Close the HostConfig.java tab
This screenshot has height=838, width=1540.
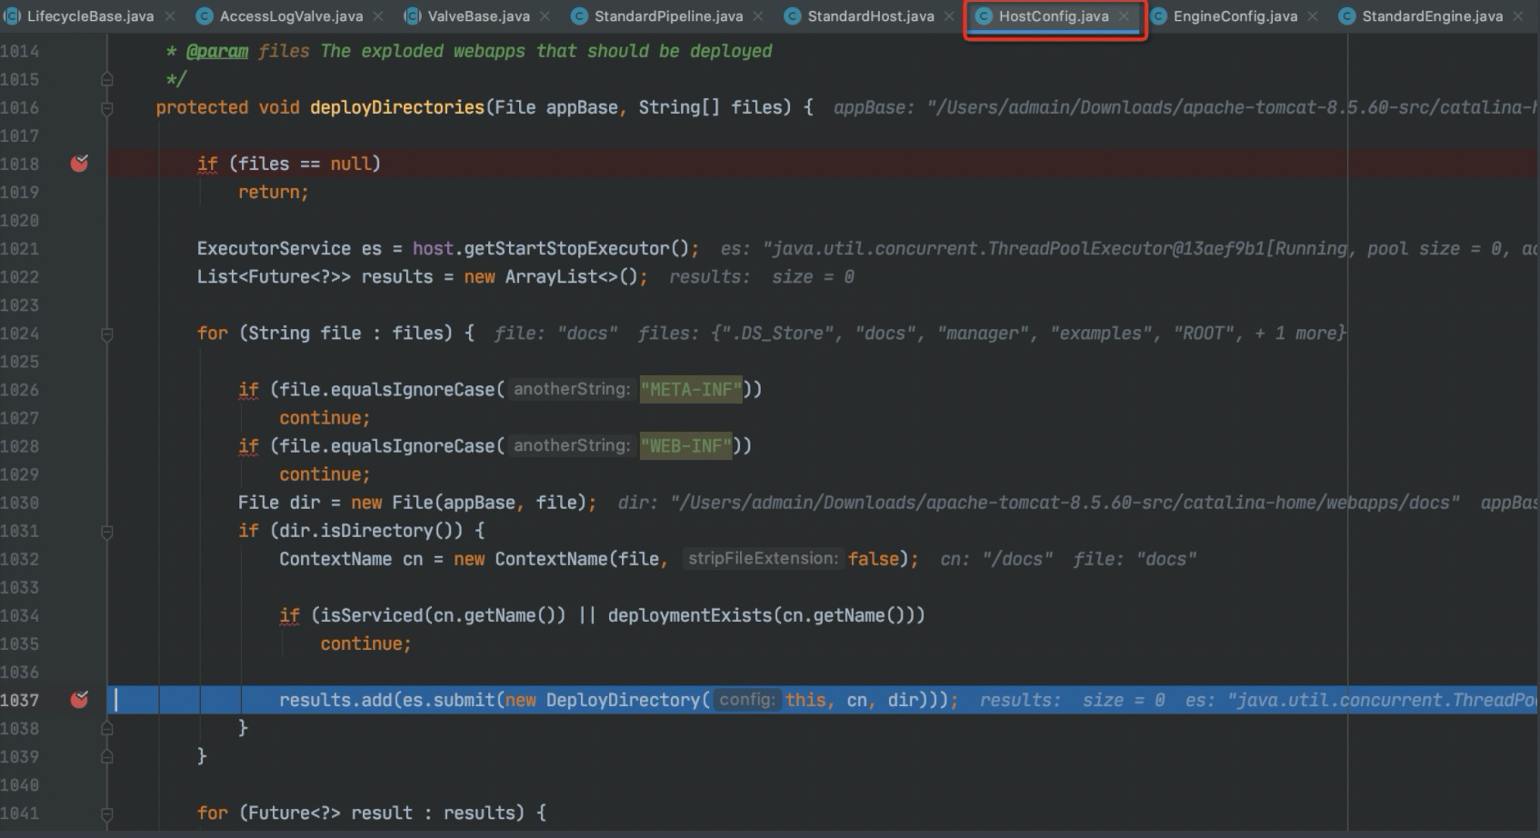click(1125, 16)
